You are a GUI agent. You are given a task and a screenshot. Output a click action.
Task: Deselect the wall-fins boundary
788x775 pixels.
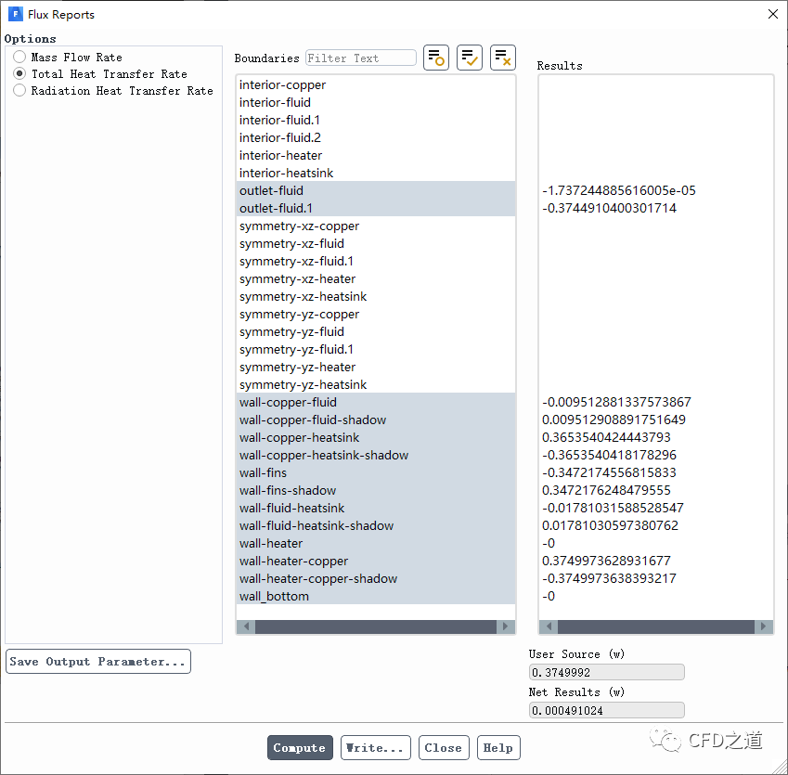pos(263,473)
